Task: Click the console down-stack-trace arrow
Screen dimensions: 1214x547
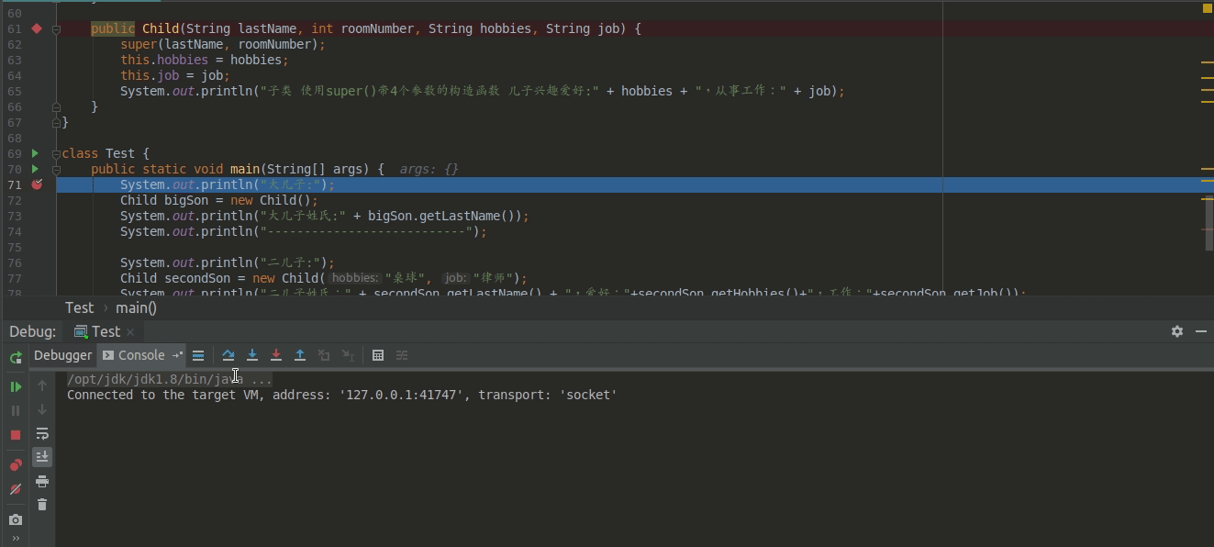Action: (x=42, y=409)
